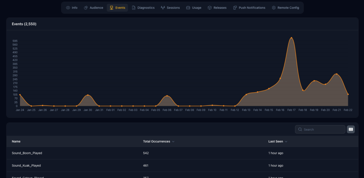Click the pie chart Audience icon
Image resolution: width=364 pixels, height=178 pixels.
pos(86,8)
